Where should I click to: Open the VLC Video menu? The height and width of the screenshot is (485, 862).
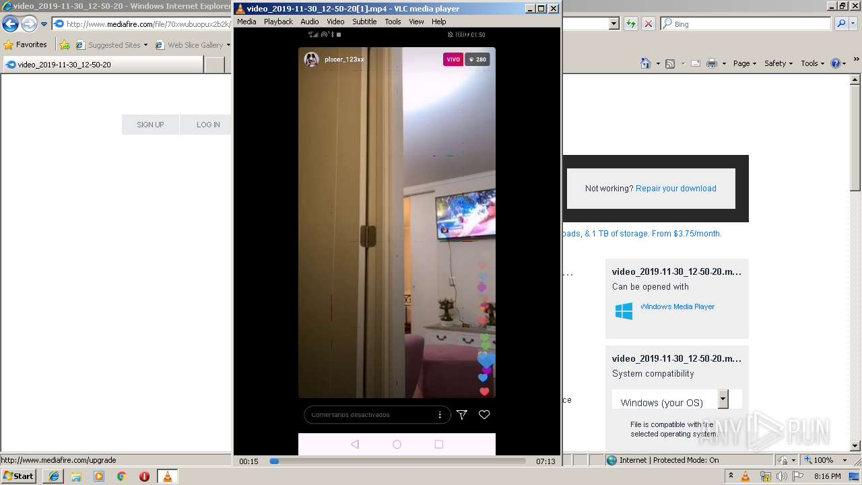click(335, 22)
